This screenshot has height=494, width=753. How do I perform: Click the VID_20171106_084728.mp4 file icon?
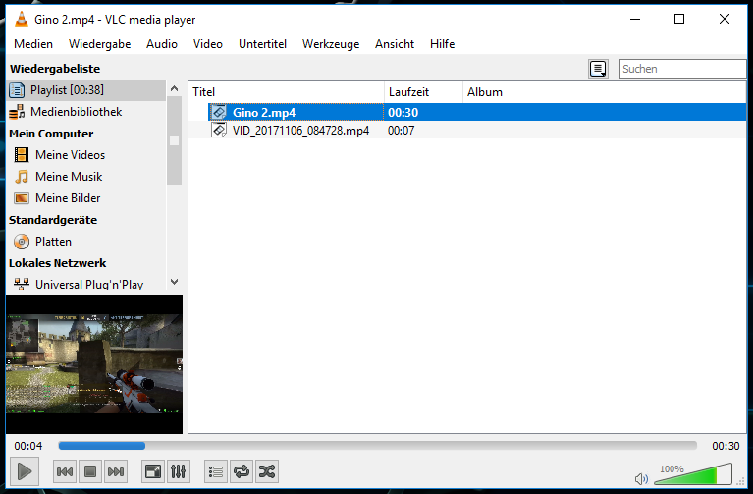pyautogui.click(x=219, y=131)
